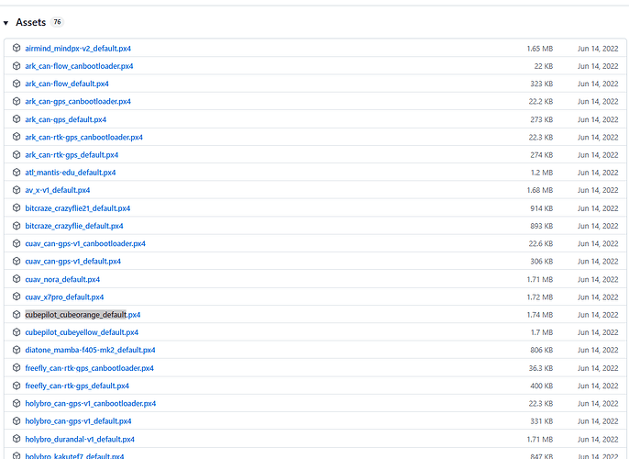Collapse the Assets section triangle
The width and height of the screenshot is (629, 459).
click(6, 22)
